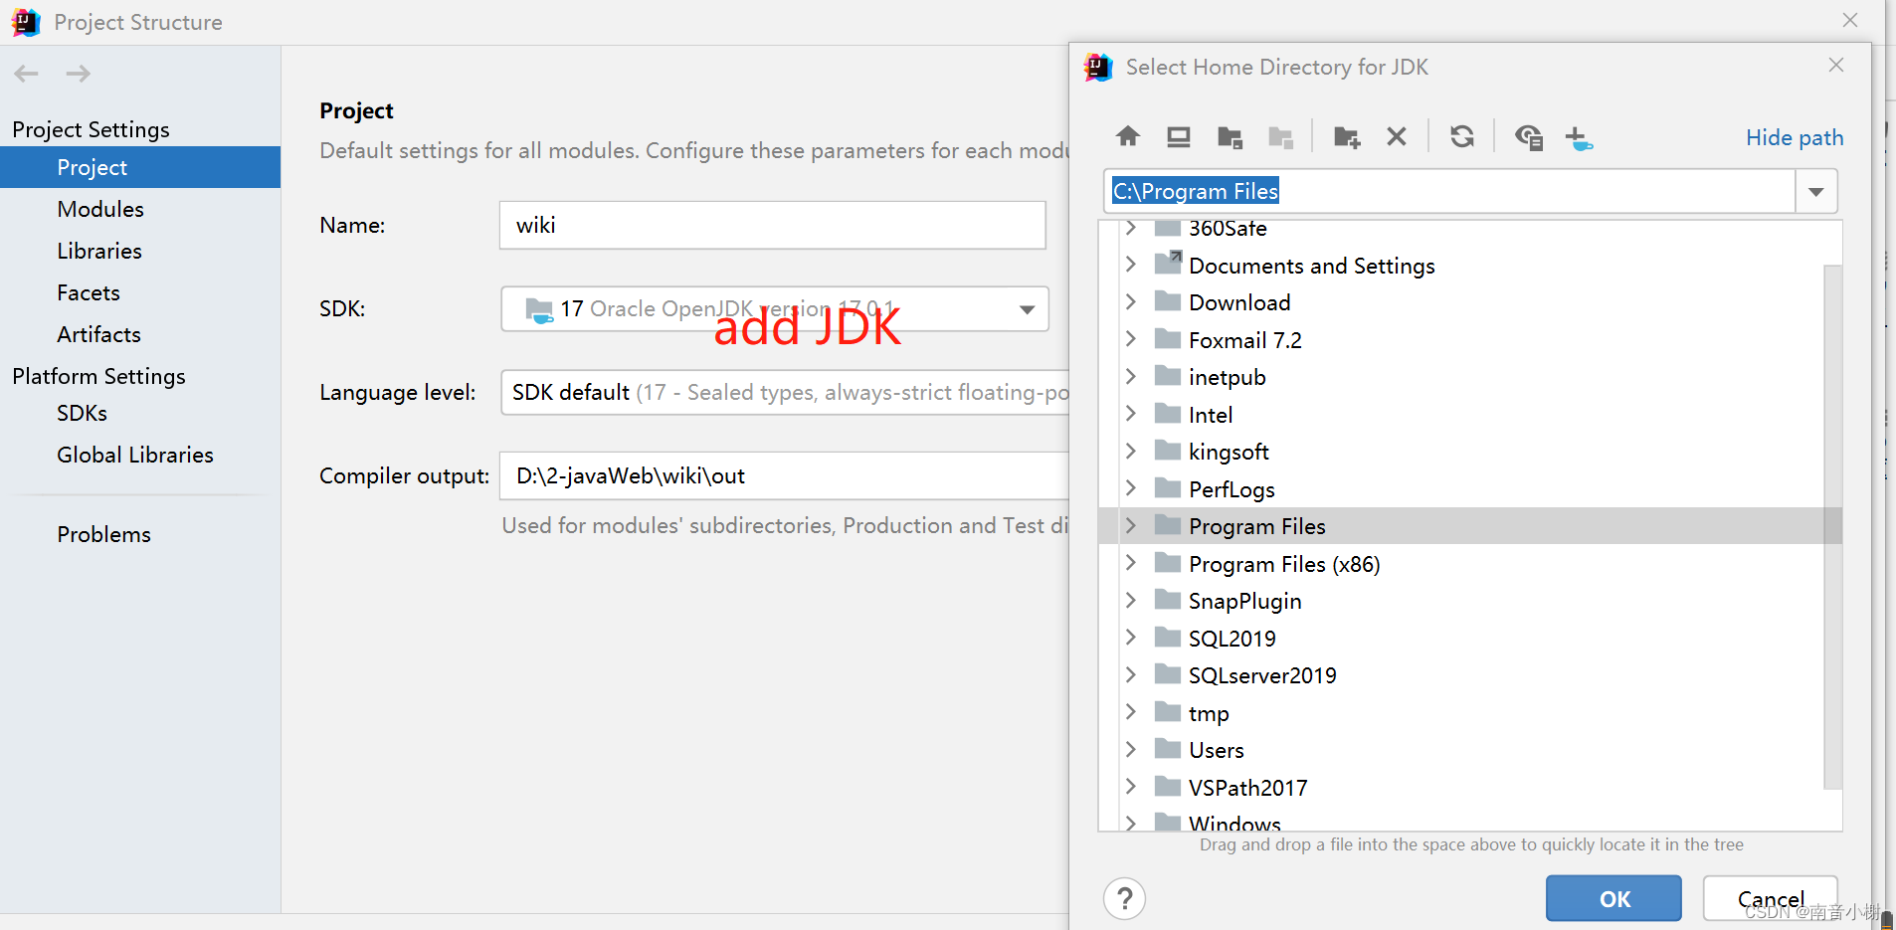Select the SnapPlugin folder
Viewport: 1896px width, 930px height.
(x=1461, y=601)
